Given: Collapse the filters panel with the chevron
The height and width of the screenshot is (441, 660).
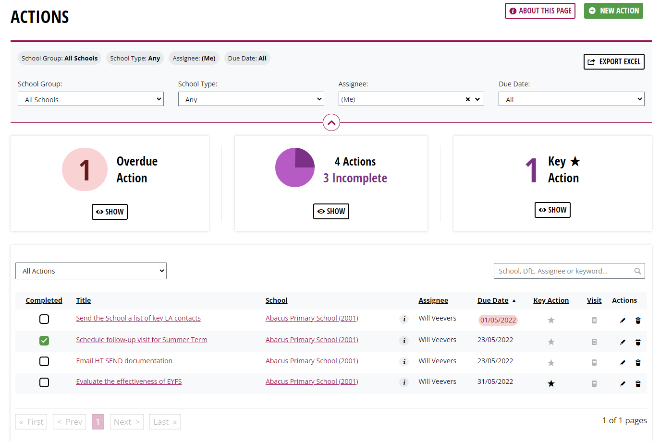Looking at the screenshot, I should click(x=331, y=122).
